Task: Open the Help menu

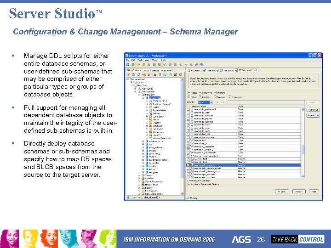Action: (163, 60)
